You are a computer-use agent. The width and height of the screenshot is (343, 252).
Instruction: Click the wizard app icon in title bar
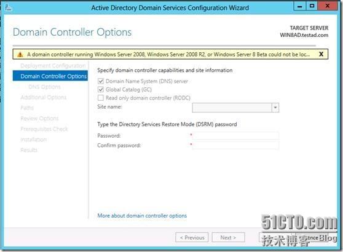click(9, 7)
